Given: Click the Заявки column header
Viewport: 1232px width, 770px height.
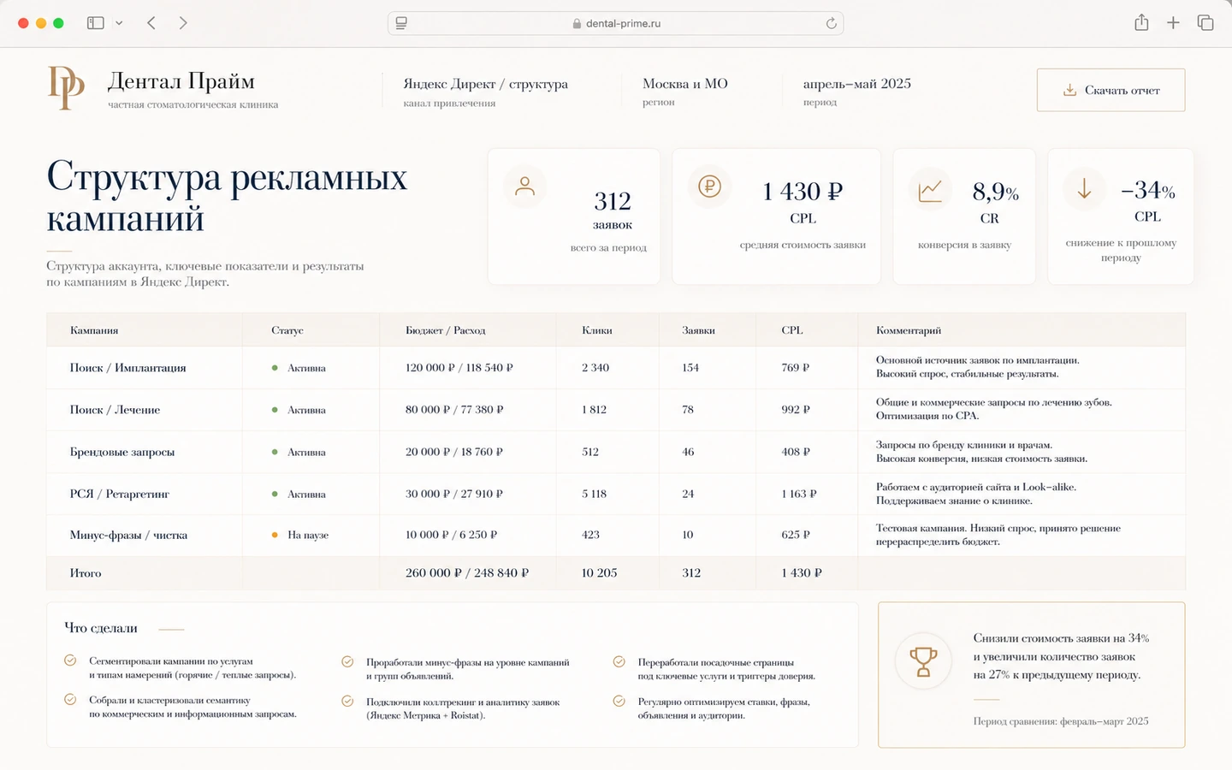Looking at the screenshot, I should [x=698, y=330].
